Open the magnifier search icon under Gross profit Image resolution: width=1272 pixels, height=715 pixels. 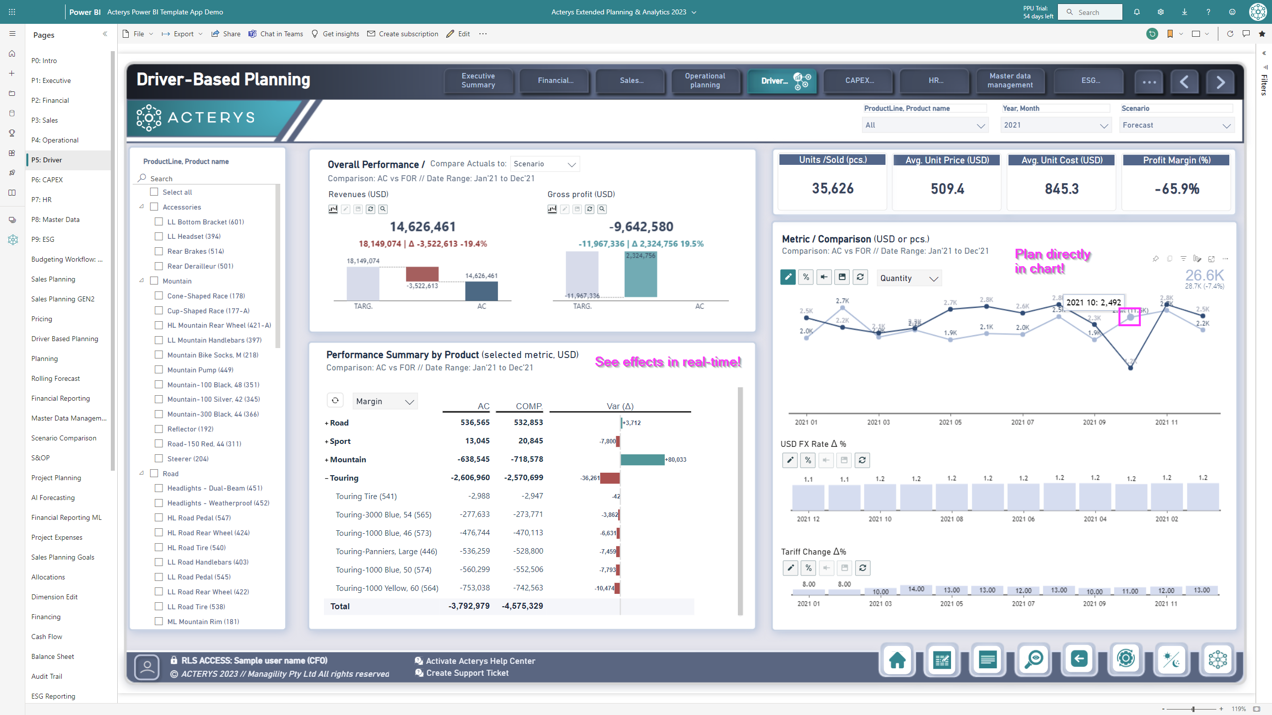601,209
